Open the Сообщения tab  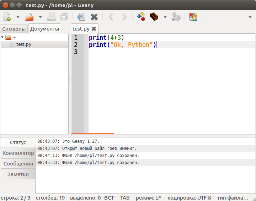point(18,164)
